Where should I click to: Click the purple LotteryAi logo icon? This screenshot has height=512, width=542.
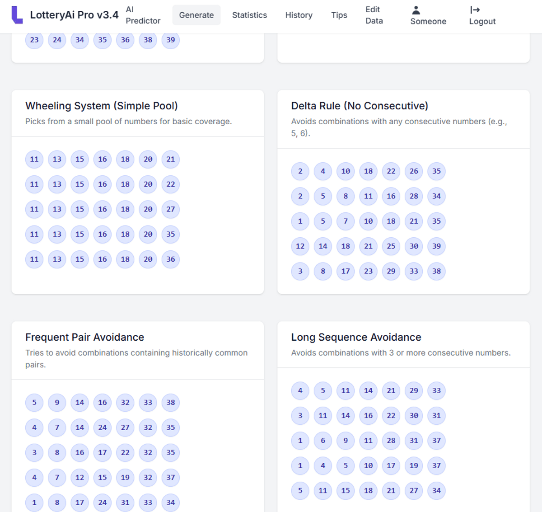(17, 15)
